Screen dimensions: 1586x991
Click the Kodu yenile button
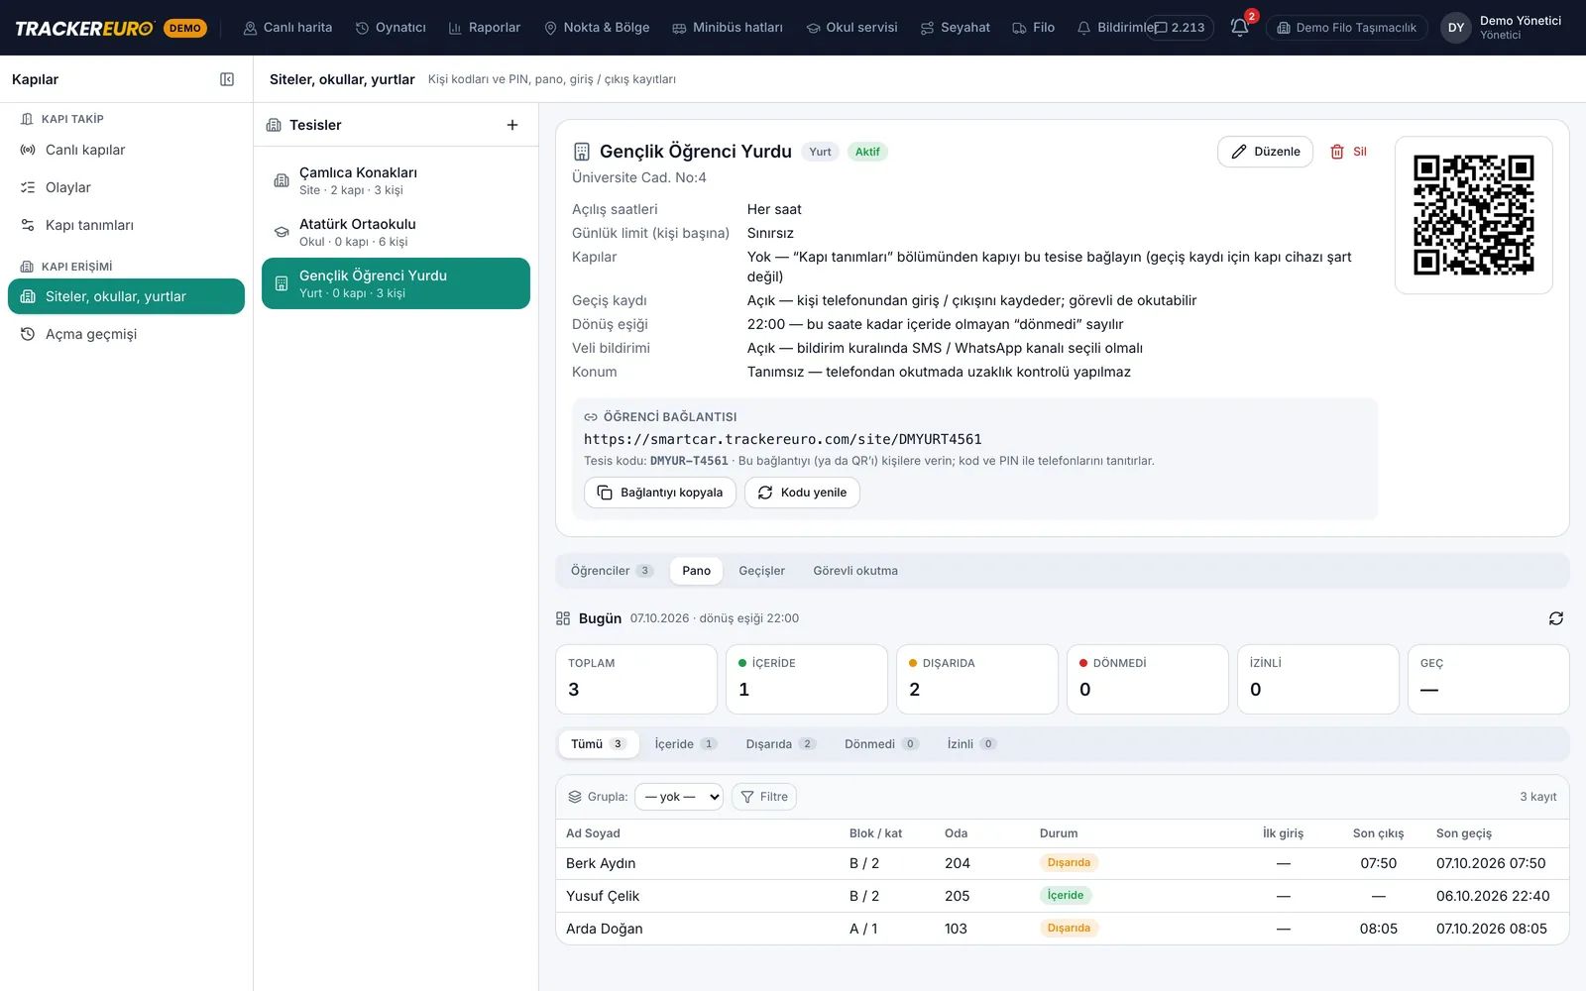[x=802, y=493]
